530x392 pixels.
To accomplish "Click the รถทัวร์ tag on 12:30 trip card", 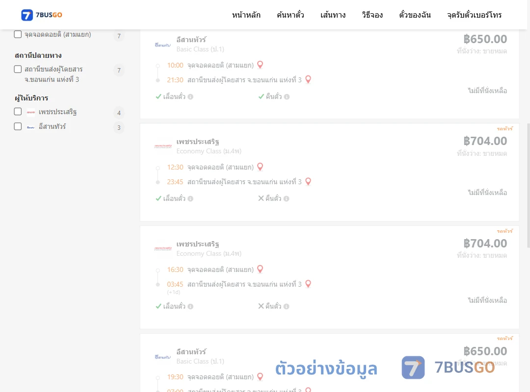I will [x=505, y=129].
